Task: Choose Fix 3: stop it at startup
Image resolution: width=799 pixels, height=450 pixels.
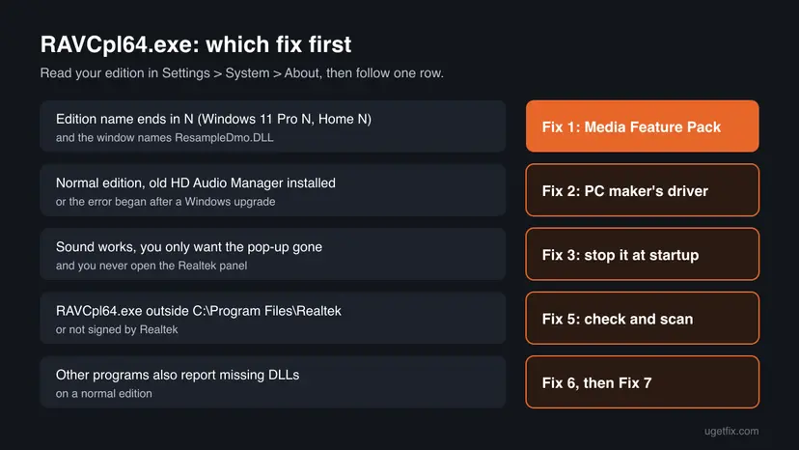Action: [642, 254]
